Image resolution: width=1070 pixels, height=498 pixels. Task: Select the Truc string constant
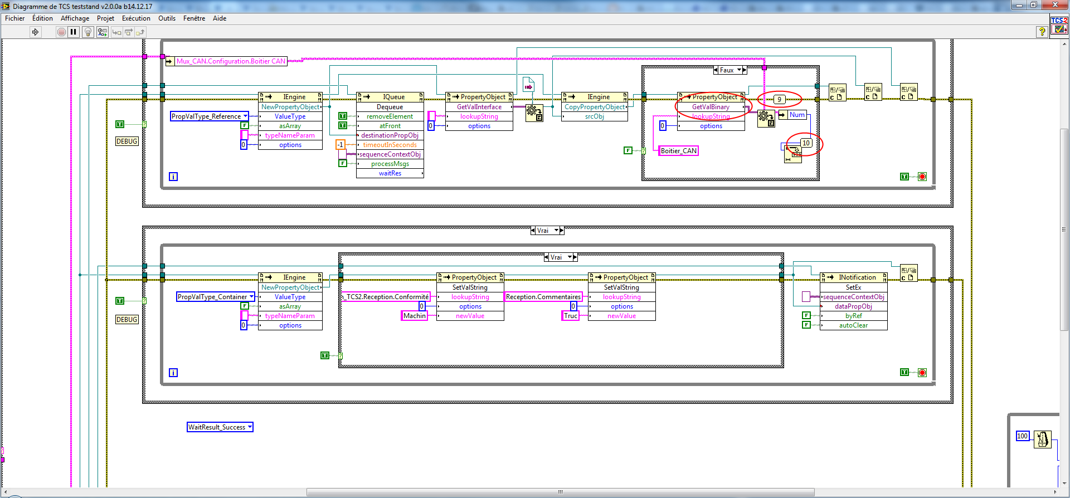[571, 315]
